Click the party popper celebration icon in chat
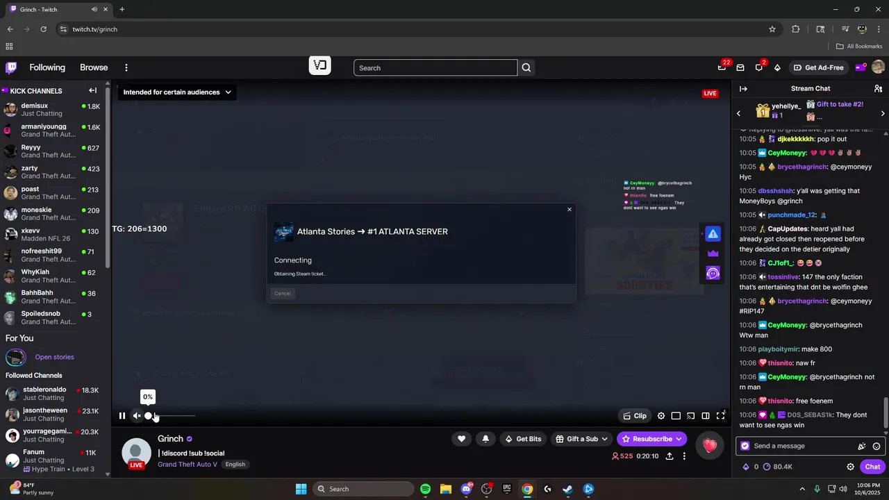 tap(862, 446)
